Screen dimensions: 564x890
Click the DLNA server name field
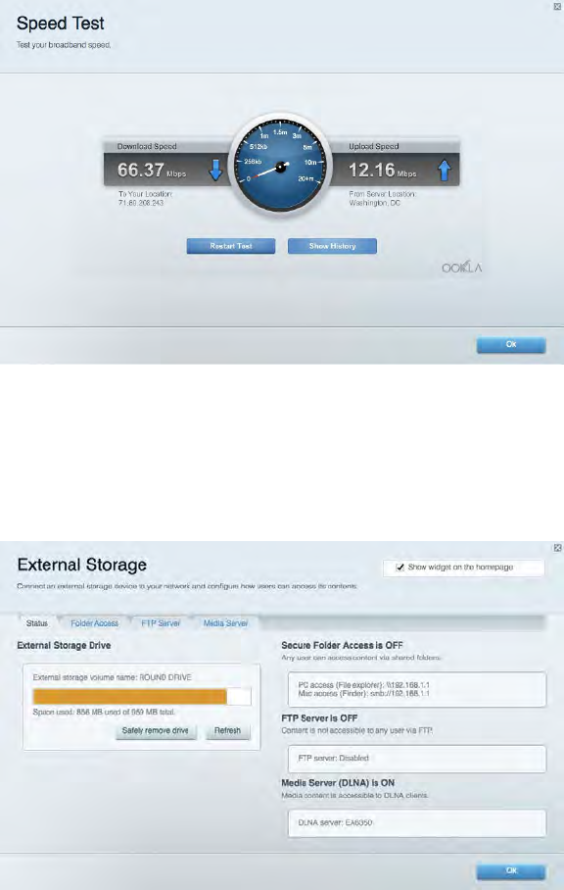pyautogui.click(x=416, y=822)
